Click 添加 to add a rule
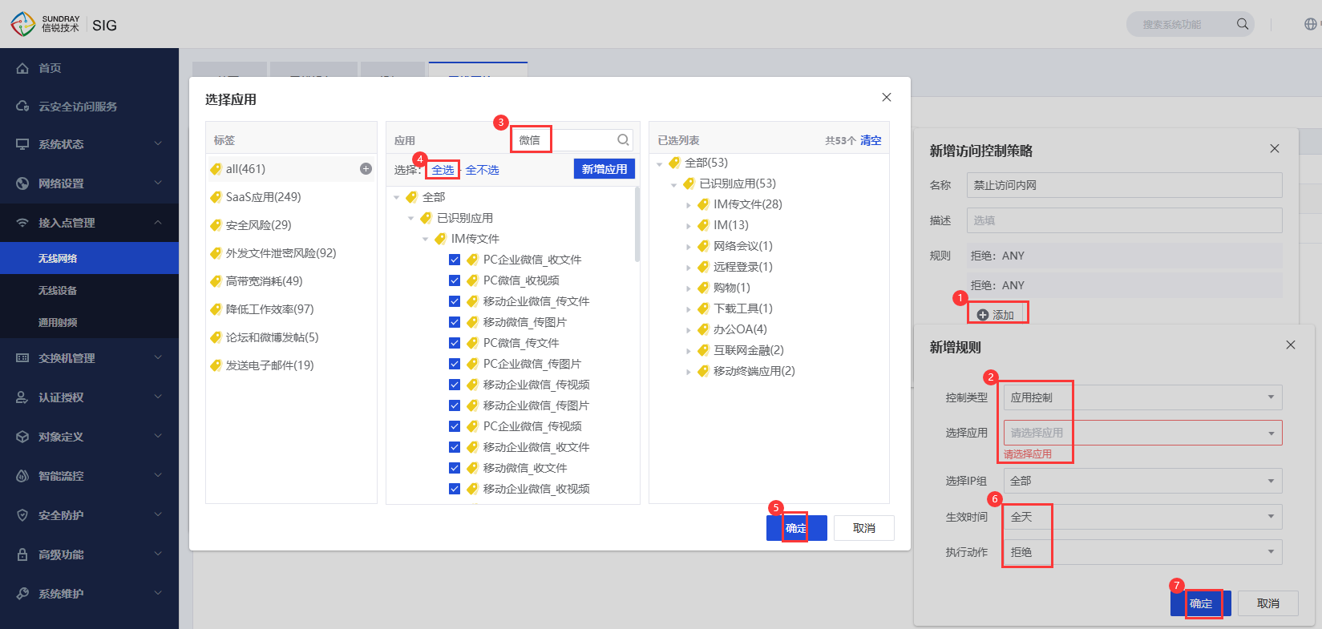This screenshot has width=1322, height=629. [x=996, y=315]
